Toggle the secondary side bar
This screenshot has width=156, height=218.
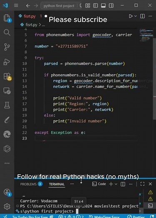[x=111, y=5]
